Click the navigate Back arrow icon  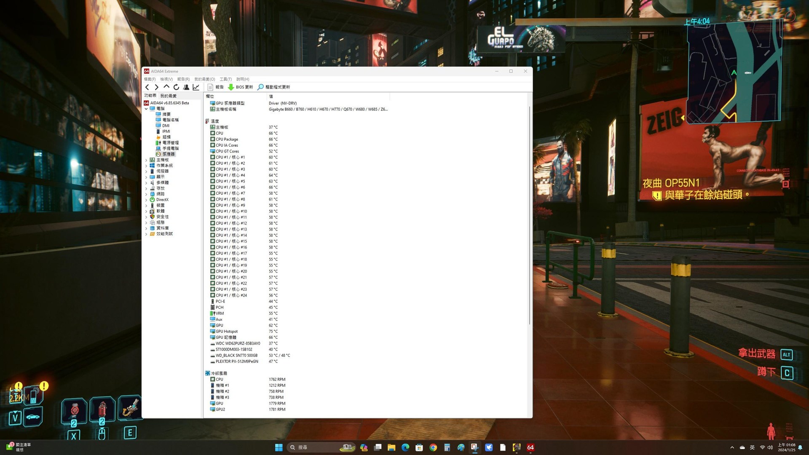tap(147, 87)
